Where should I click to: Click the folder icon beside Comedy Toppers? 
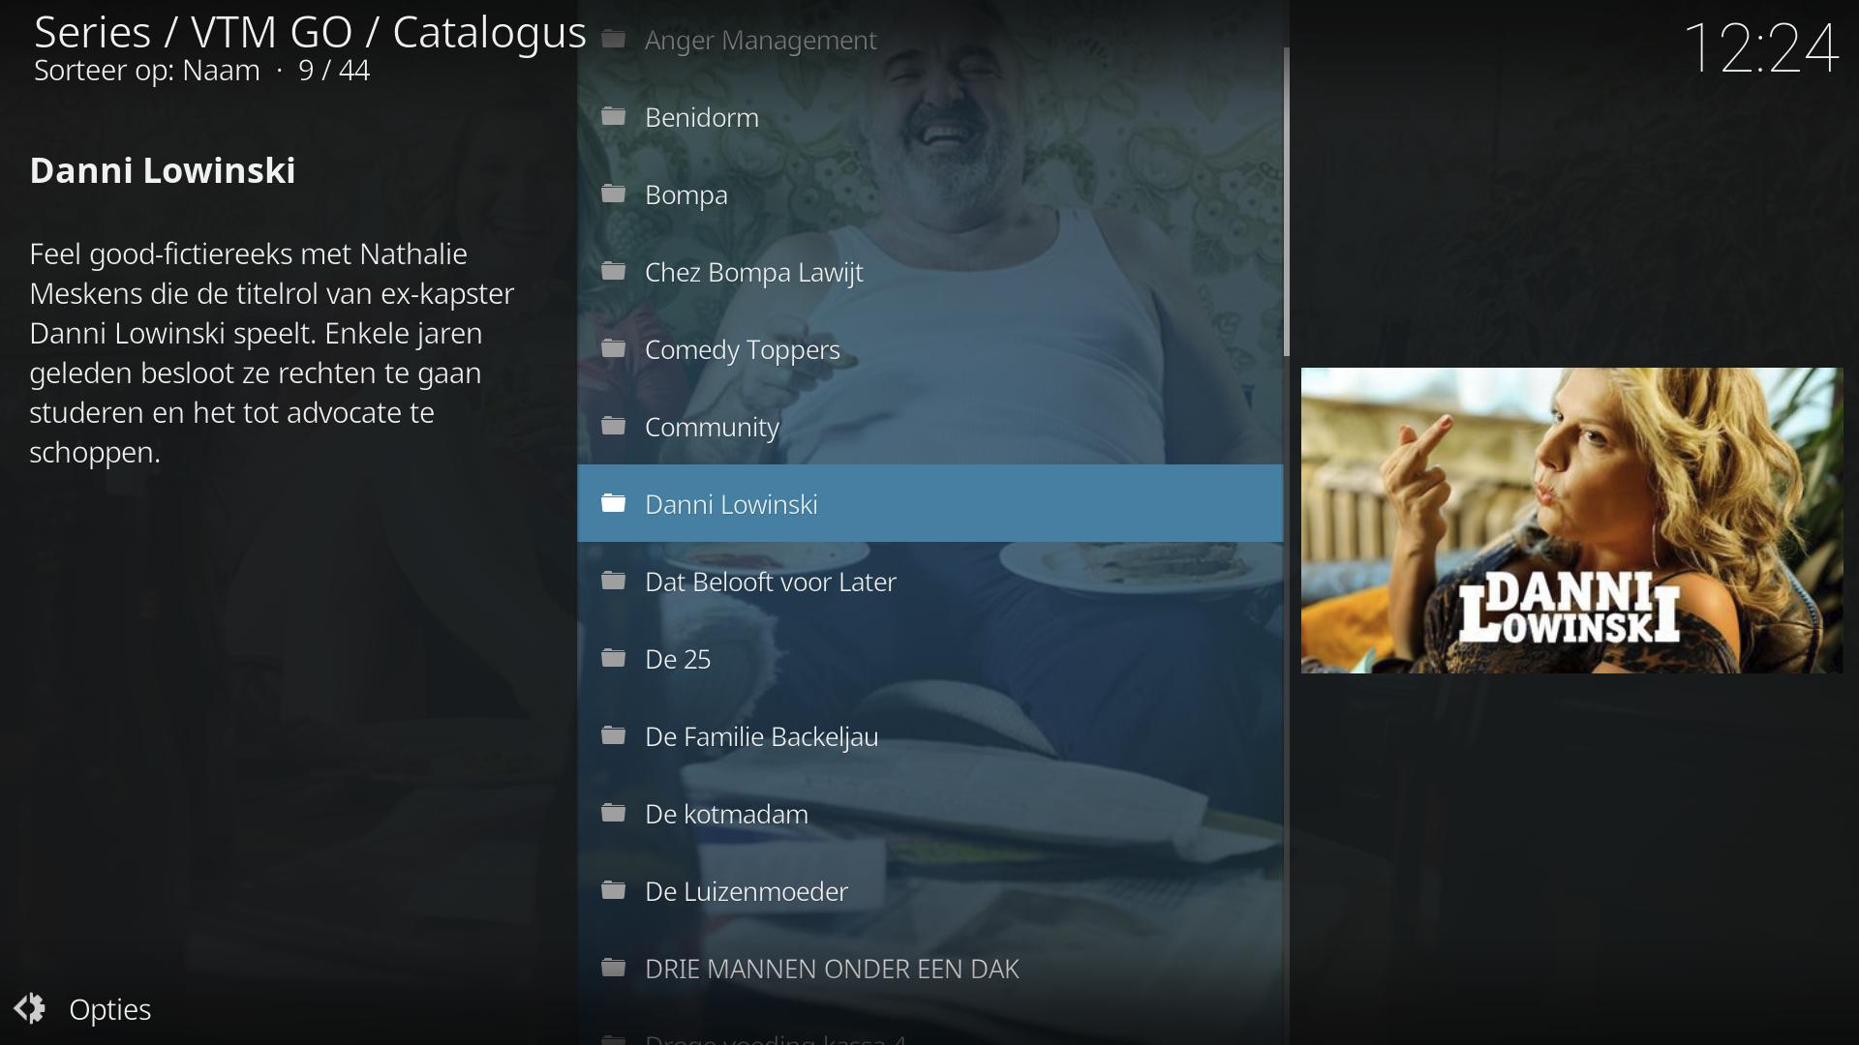(x=613, y=349)
